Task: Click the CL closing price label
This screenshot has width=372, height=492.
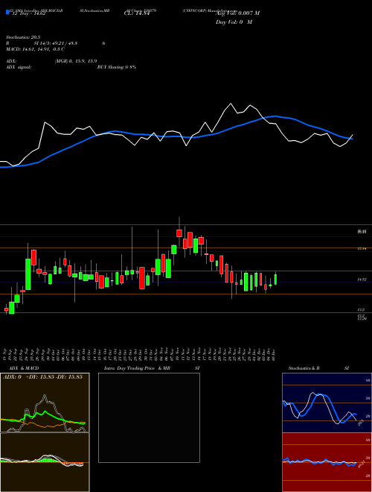Action: pos(137,13)
